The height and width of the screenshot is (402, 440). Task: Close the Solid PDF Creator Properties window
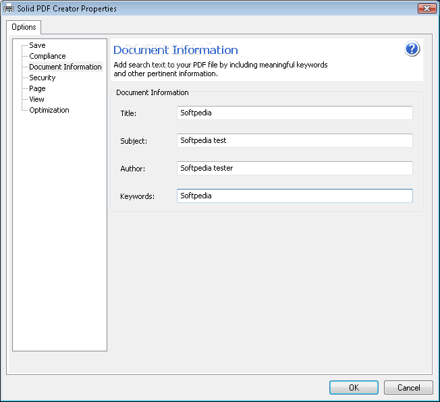pyautogui.click(x=427, y=8)
